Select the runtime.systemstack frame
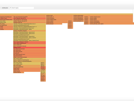The image size is (134, 101). point(103,15)
